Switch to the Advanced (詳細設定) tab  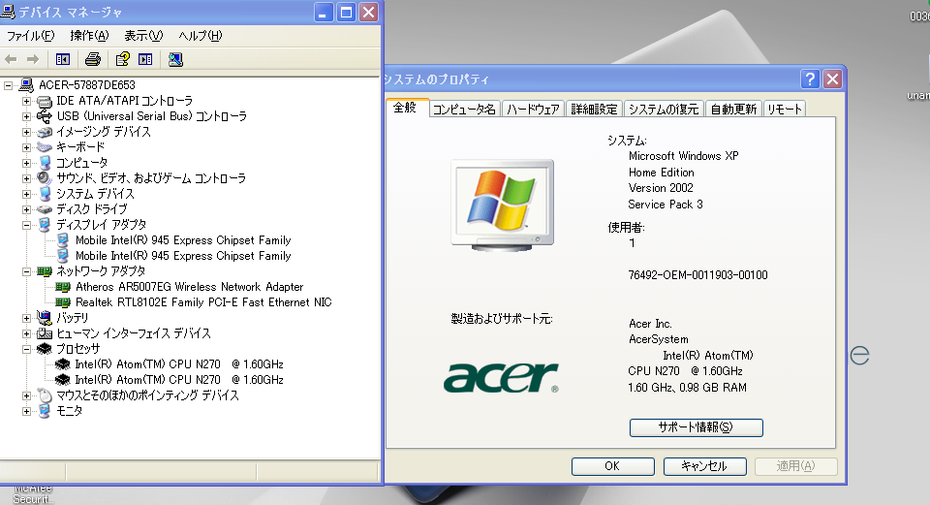pos(594,110)
